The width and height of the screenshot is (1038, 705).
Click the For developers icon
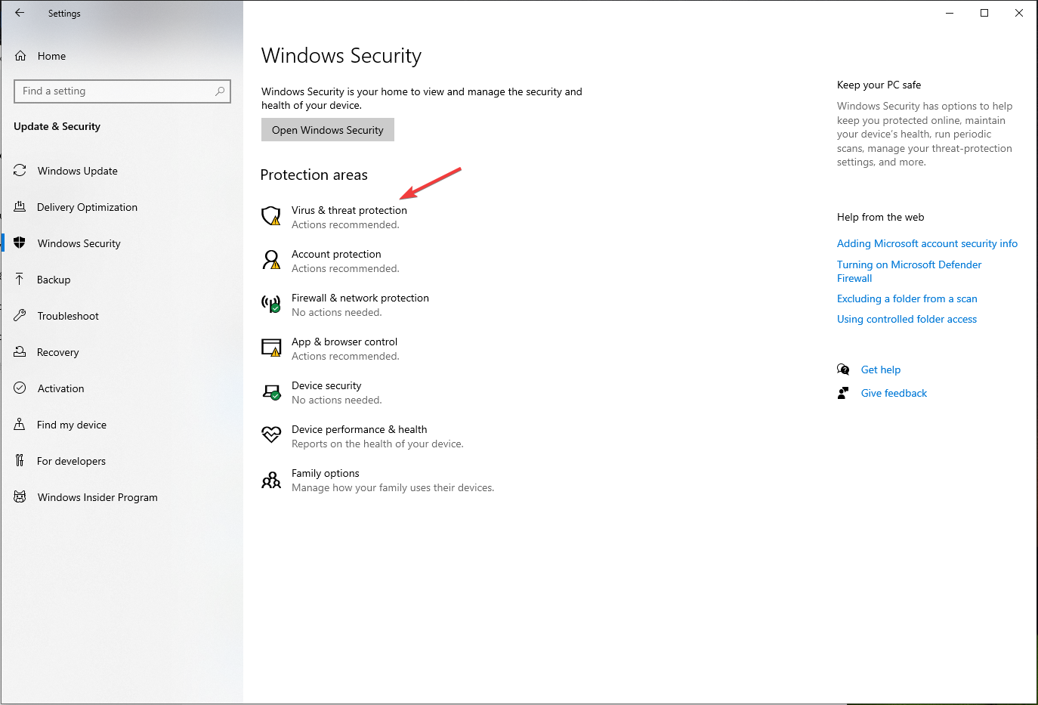[x=20, y=461]
